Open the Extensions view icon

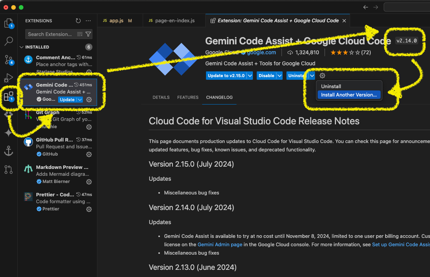[x=8, y=97]
